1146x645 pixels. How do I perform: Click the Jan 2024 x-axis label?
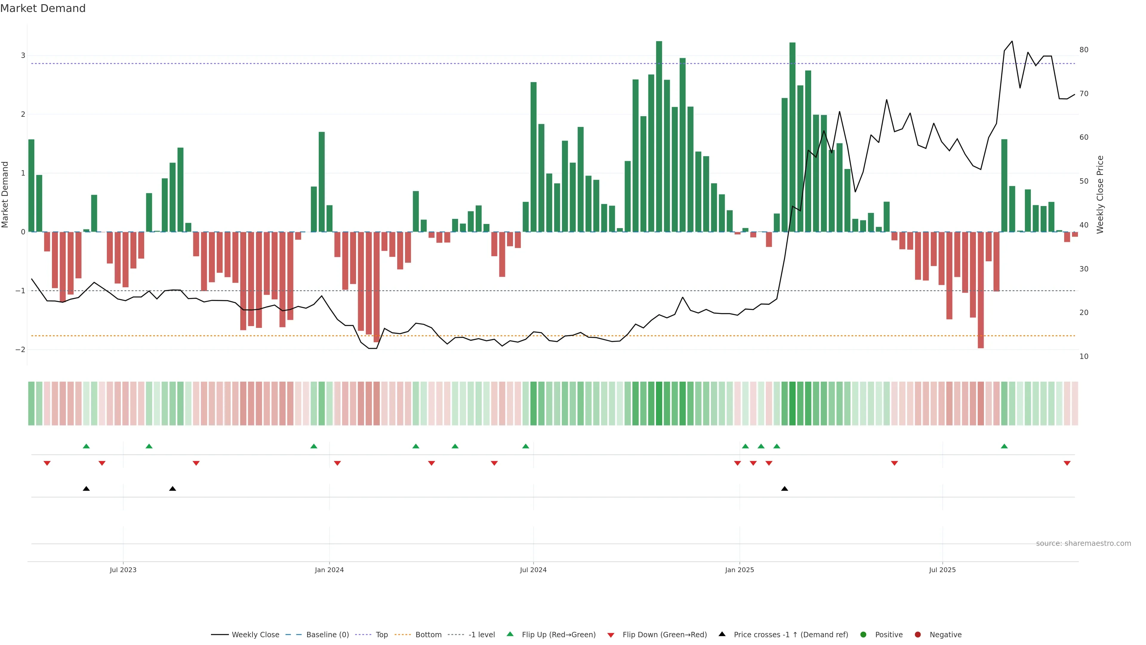(329, 570)
